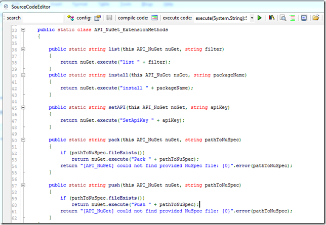Click the monitor screen icon
The width and height of the screenshot is (326, 225).
coord(304,18)
